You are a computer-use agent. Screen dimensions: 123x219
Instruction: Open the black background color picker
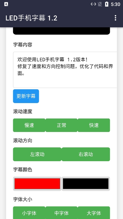pos(86,184)
